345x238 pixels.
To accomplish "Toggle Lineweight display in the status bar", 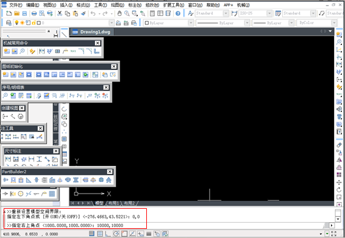I will (x=149, y=234).
